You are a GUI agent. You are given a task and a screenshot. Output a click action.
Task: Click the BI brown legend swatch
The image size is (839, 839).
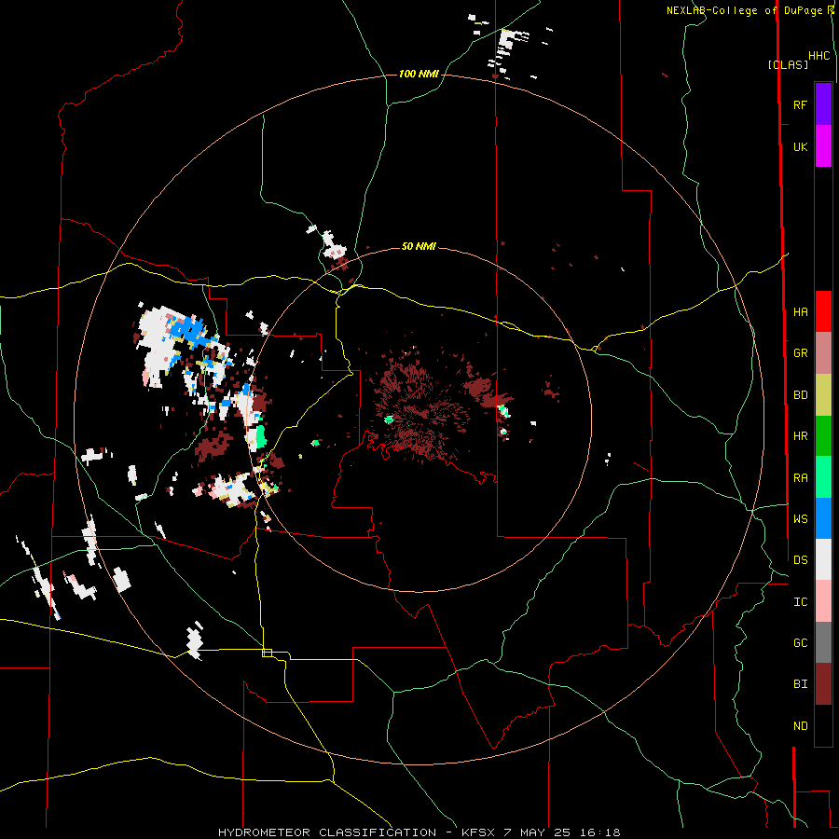(823, 684)
